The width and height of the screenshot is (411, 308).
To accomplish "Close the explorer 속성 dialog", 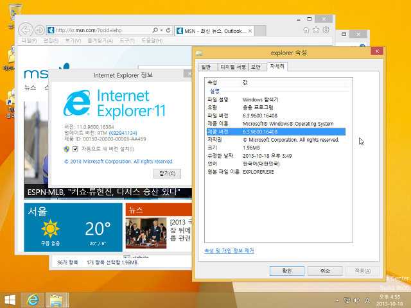I will 377,51.
